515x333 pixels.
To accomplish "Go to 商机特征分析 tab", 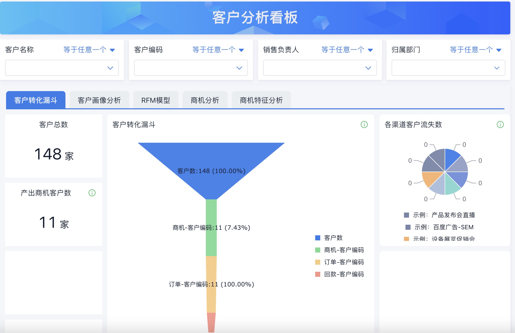I will click(261, 100).
